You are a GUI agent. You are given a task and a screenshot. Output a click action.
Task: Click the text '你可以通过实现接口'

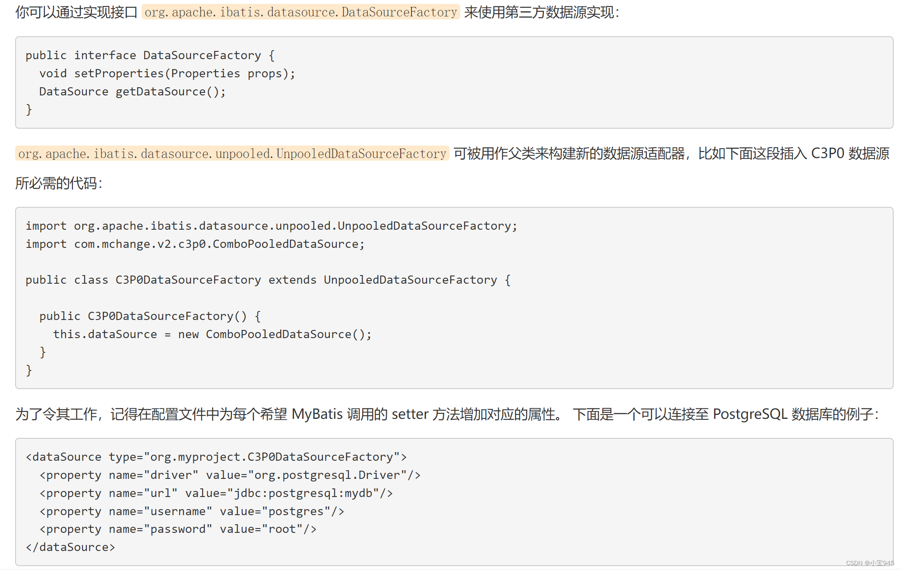point(76,12)
